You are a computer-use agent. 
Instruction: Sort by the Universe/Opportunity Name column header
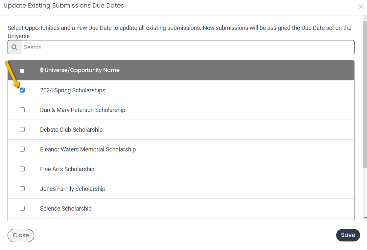[82, 70]
